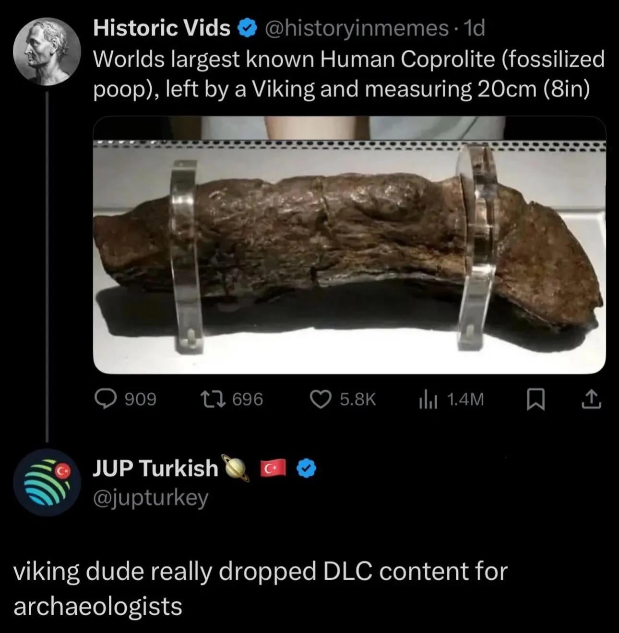619x633 pixels.
Task: Click the Turkish flag emoji beside the name
Action: pos(273,468)
